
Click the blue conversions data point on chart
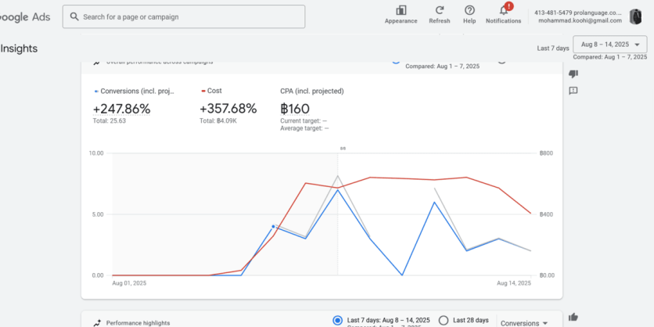(x=273, y=227)
